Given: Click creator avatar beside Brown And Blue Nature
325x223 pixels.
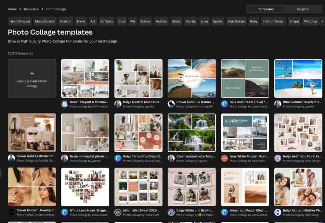Looking at the screenshot, I should 171,104.
